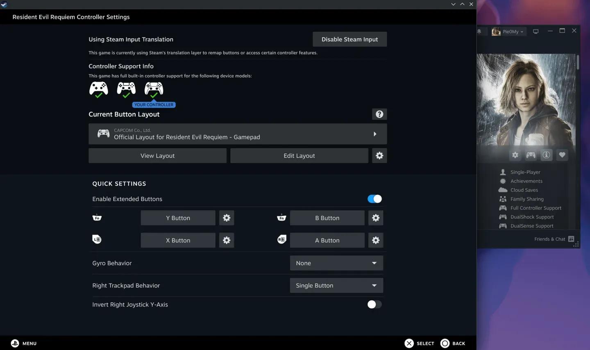The width and height of the screenshot is (590, 350).
Task: Open the Gyro Behavior dropdown
Action: point(336,263)
